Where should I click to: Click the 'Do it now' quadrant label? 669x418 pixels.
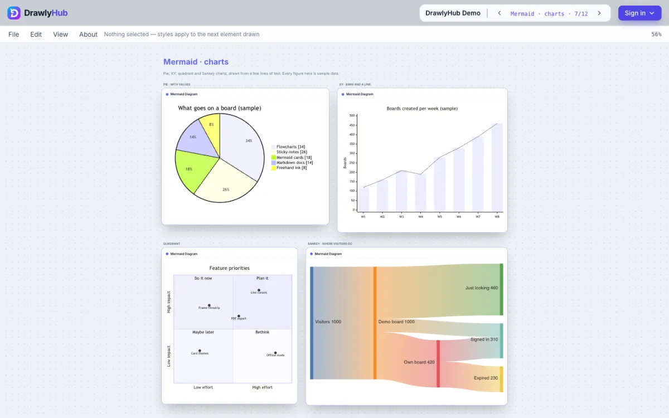203,278
